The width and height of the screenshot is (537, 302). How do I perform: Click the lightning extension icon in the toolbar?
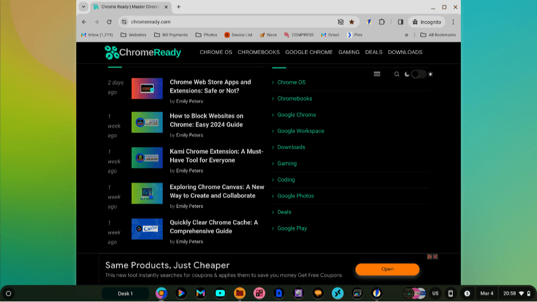tap(369, 22)
